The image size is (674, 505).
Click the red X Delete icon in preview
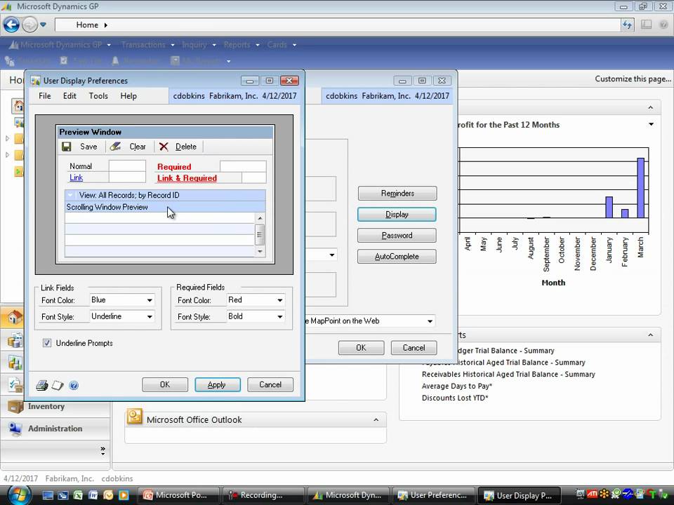pyautogui.click(x=164, y=147)
